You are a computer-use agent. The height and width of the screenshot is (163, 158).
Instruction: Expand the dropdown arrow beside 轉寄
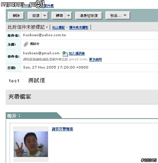click(69, 16)
